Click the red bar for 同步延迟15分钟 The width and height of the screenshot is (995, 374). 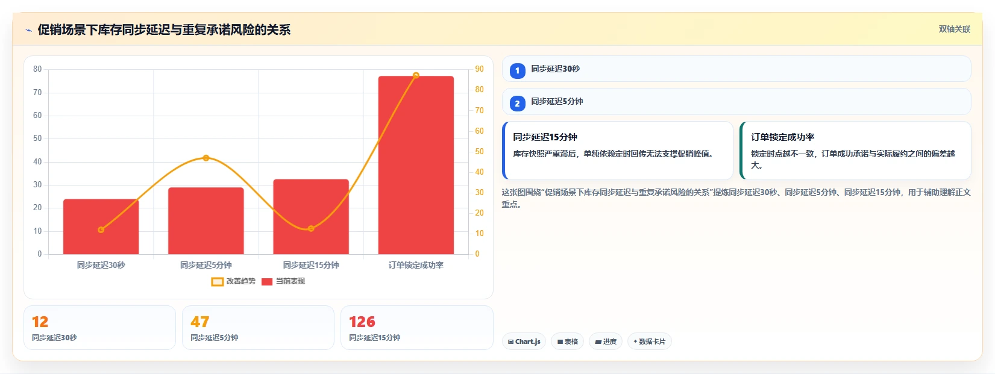[x=311, y=217]
